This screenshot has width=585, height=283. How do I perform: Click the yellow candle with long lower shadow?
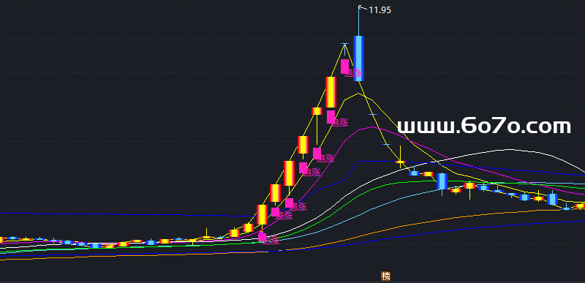coord(317,111)
